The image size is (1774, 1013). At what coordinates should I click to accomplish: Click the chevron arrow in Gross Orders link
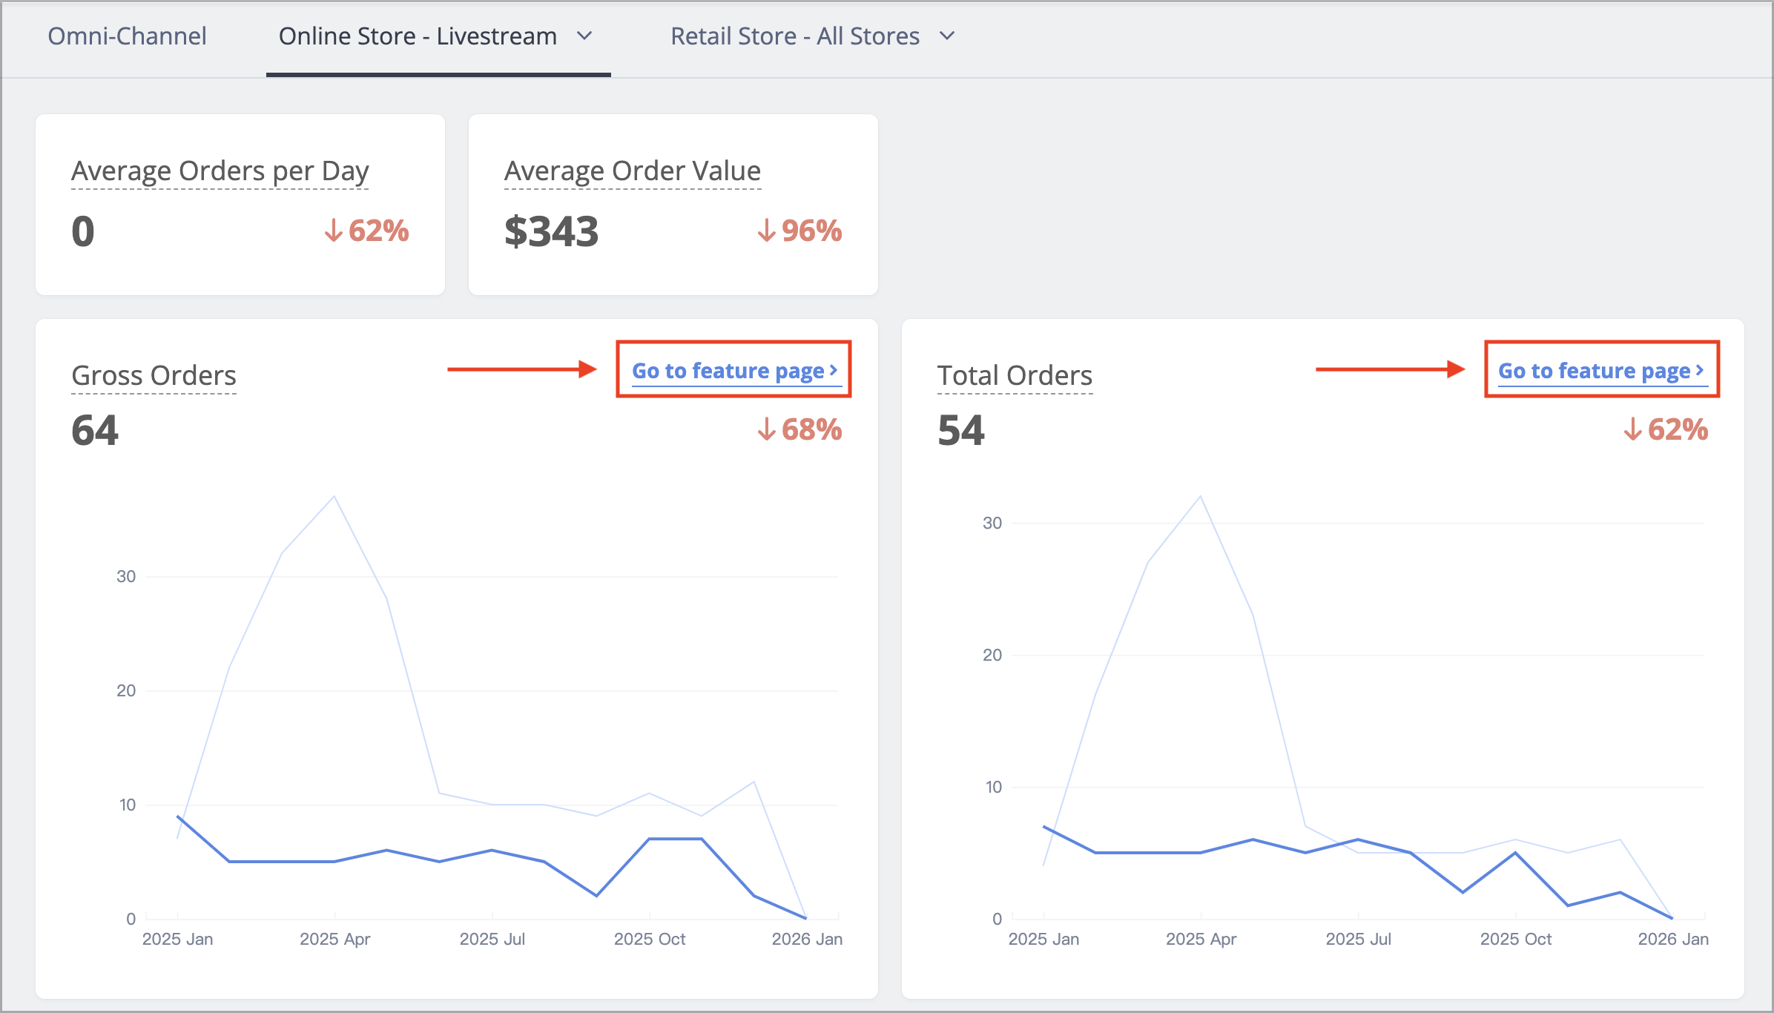pos(834,369)
